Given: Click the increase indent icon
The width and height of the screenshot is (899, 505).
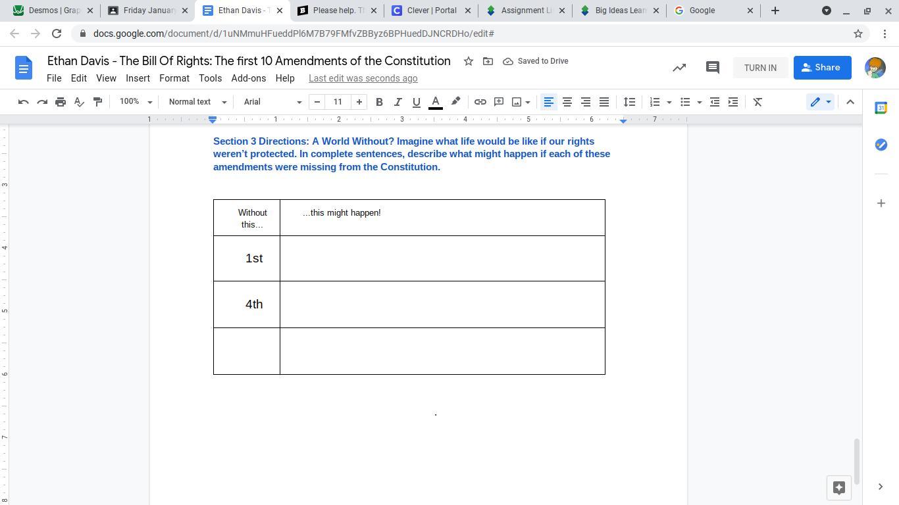Looking at the screenshot, I should tap(733, 102).
